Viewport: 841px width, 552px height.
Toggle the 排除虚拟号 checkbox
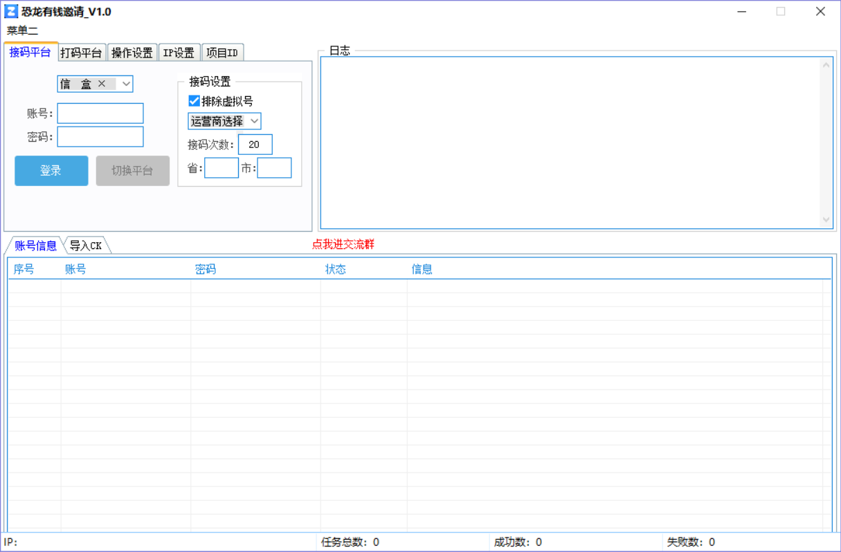tap(195, 101)
